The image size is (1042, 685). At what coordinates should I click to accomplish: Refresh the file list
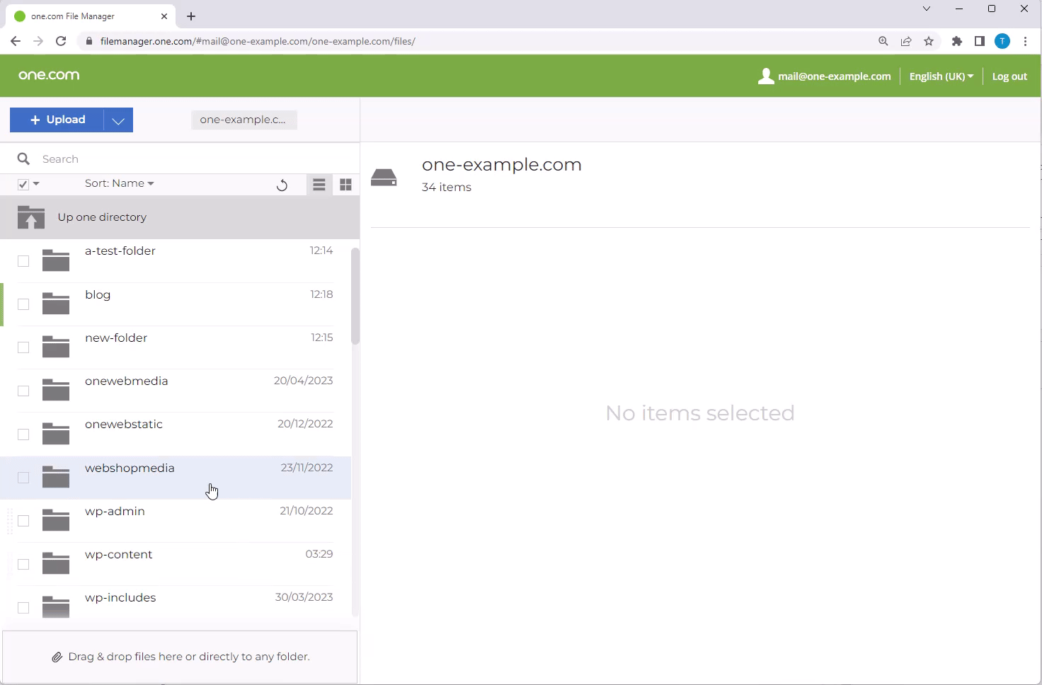[x=282, y=184]
